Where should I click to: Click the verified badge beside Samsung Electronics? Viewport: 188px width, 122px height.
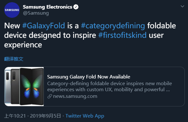[x=76, y=7]
